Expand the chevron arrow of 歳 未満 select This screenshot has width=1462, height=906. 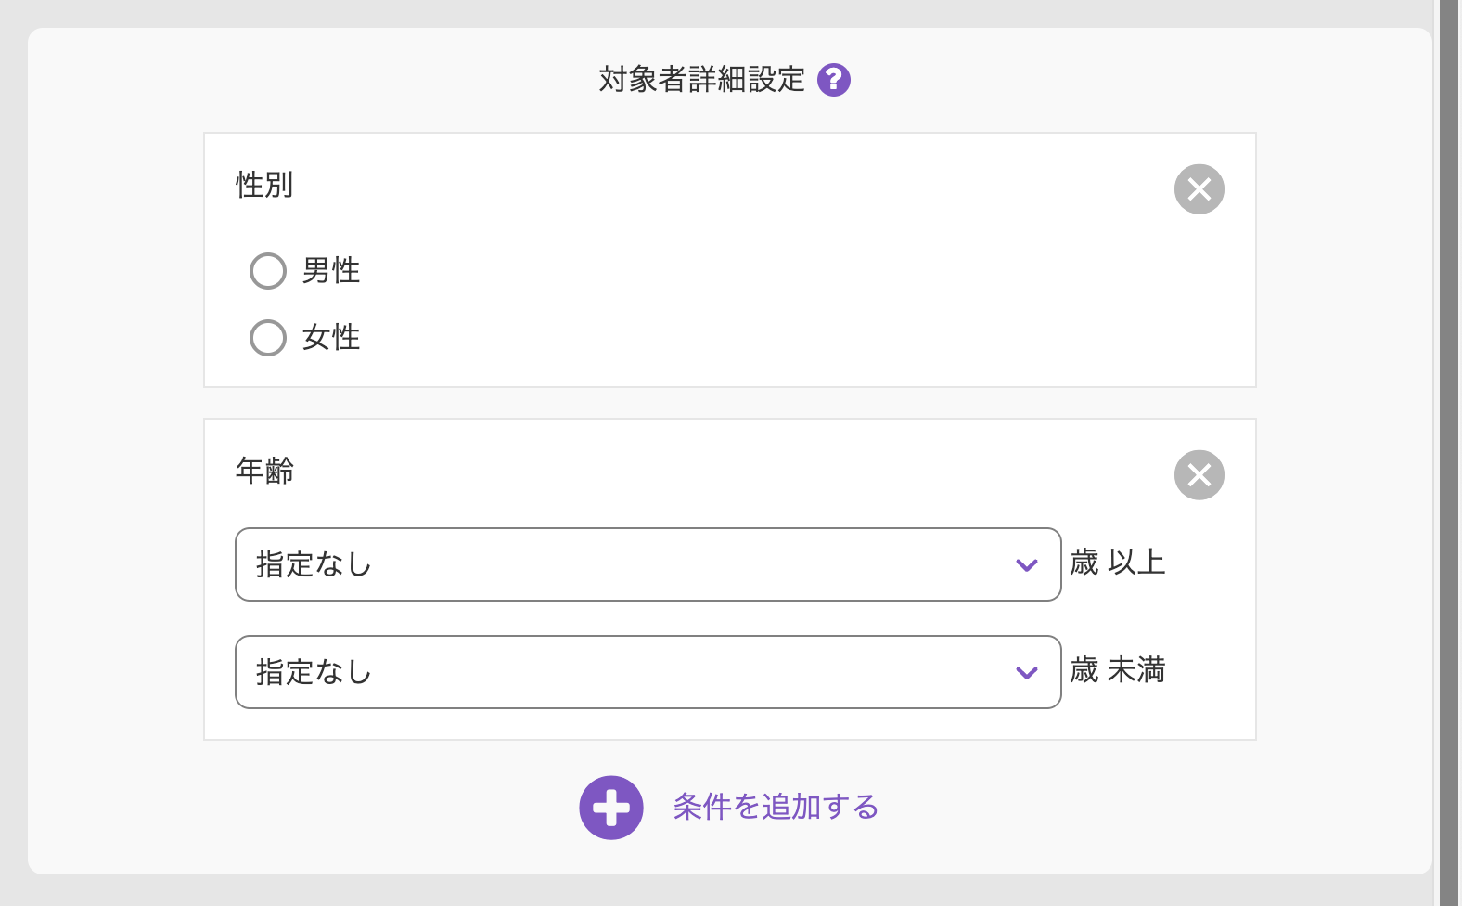(1026, 673)
